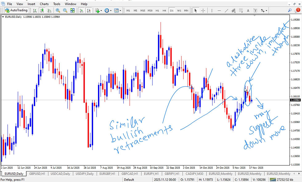Switch chart to bar chart mode
This screenshot has width=302, height=182.
click(x=35, y=10)
